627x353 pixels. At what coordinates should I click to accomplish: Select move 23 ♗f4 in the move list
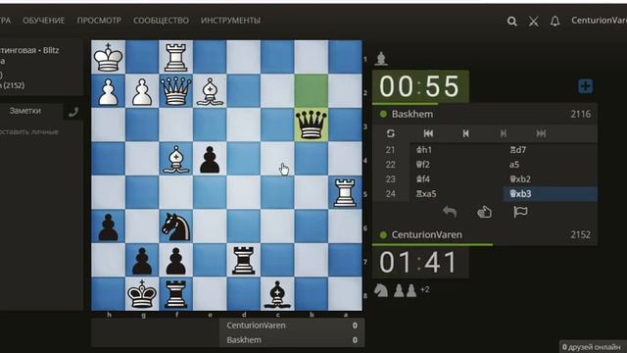click(x=457, y=178)
